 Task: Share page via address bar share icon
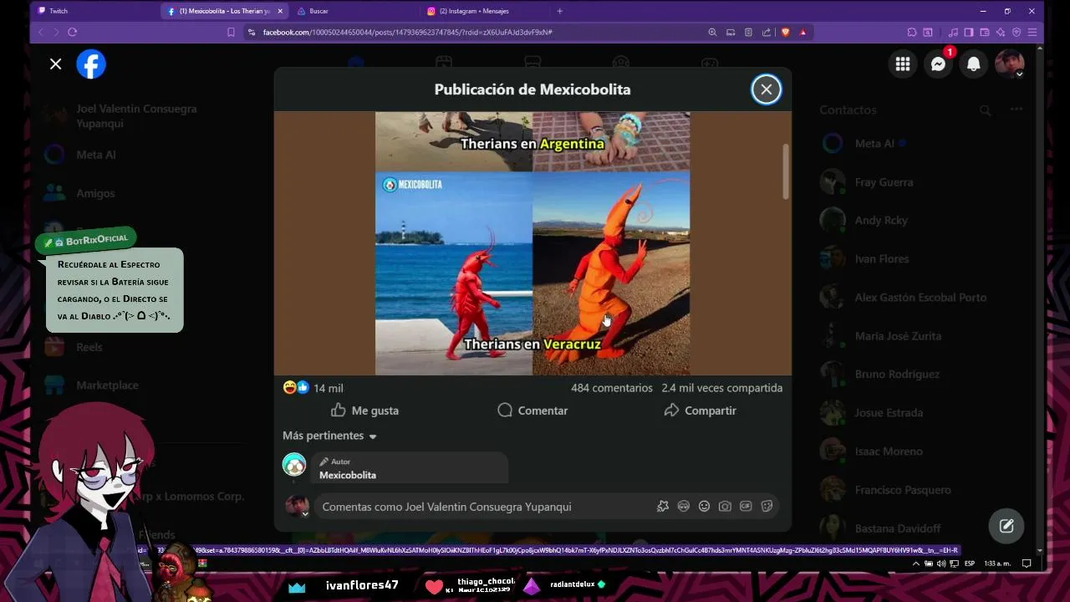click(766, 32)
